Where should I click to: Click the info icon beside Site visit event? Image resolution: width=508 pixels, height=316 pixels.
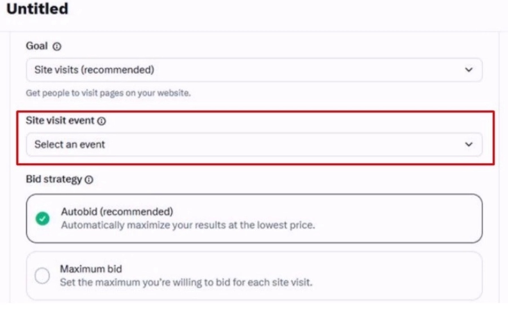click(101, 121)
